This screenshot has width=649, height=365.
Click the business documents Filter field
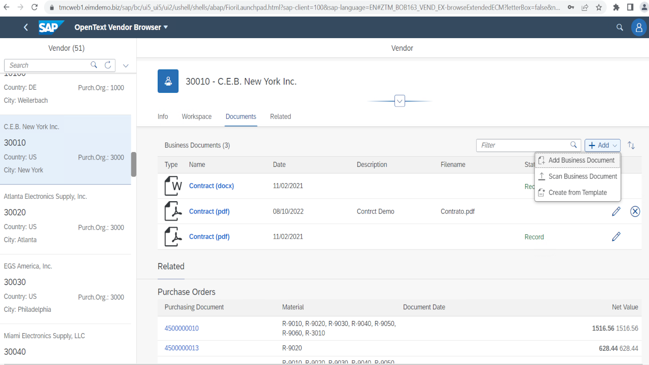click(523, 145)
